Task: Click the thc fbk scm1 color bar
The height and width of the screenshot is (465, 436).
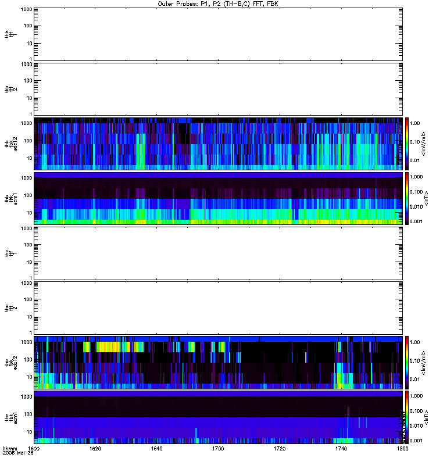Action: point(407,417)
